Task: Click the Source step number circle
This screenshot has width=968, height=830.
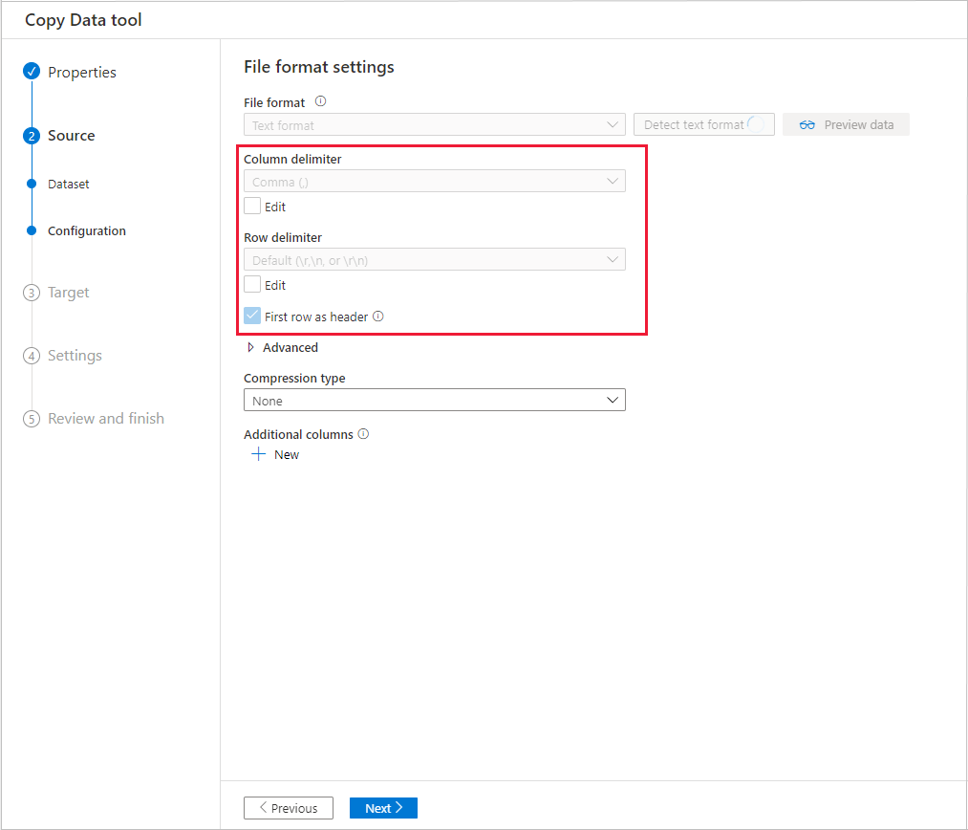Action: tap(31, 135)
